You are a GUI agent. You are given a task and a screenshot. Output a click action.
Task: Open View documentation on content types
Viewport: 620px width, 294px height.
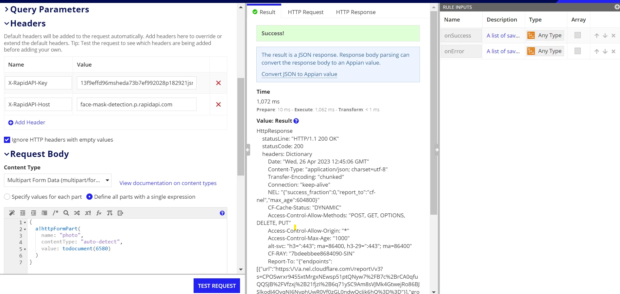[168, 183]
